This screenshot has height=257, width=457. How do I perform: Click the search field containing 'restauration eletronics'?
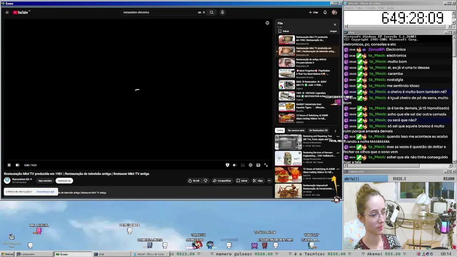[x=159, y=12]
